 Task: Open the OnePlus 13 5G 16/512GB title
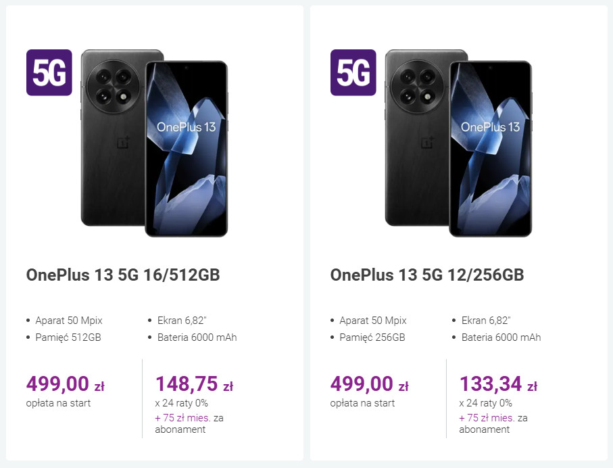pyautogui.click(x=123, y=275)
